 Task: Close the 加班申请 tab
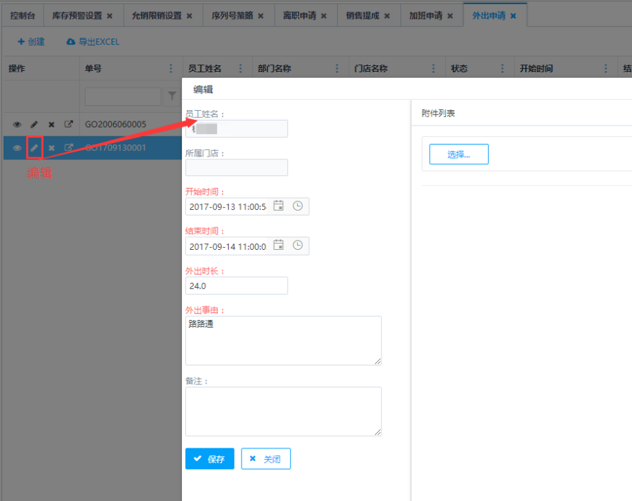(450, 15)
